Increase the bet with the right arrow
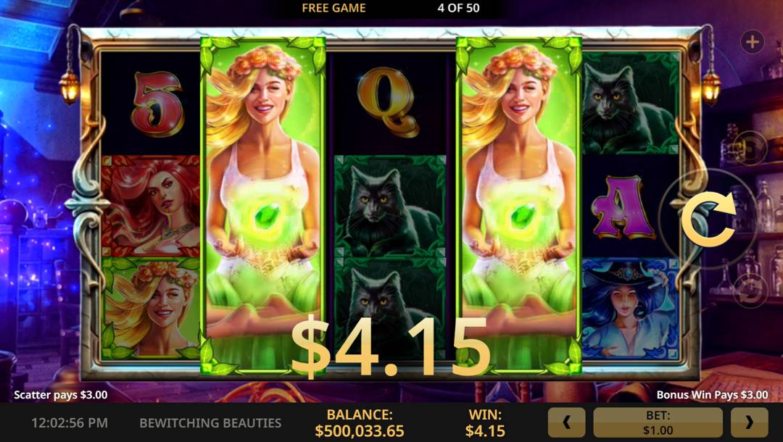 click(749, 422)
